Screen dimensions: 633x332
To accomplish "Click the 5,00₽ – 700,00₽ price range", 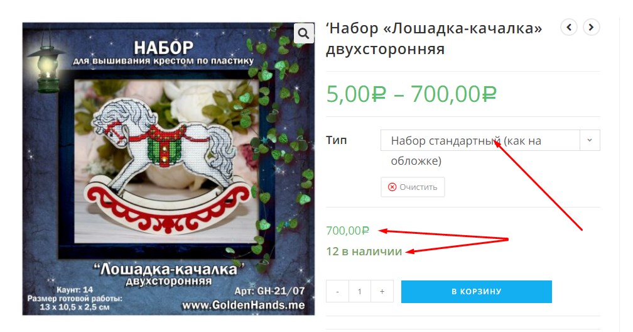I will (411, 94).
